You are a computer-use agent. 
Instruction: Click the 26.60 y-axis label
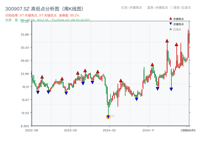tap(25, 61)
